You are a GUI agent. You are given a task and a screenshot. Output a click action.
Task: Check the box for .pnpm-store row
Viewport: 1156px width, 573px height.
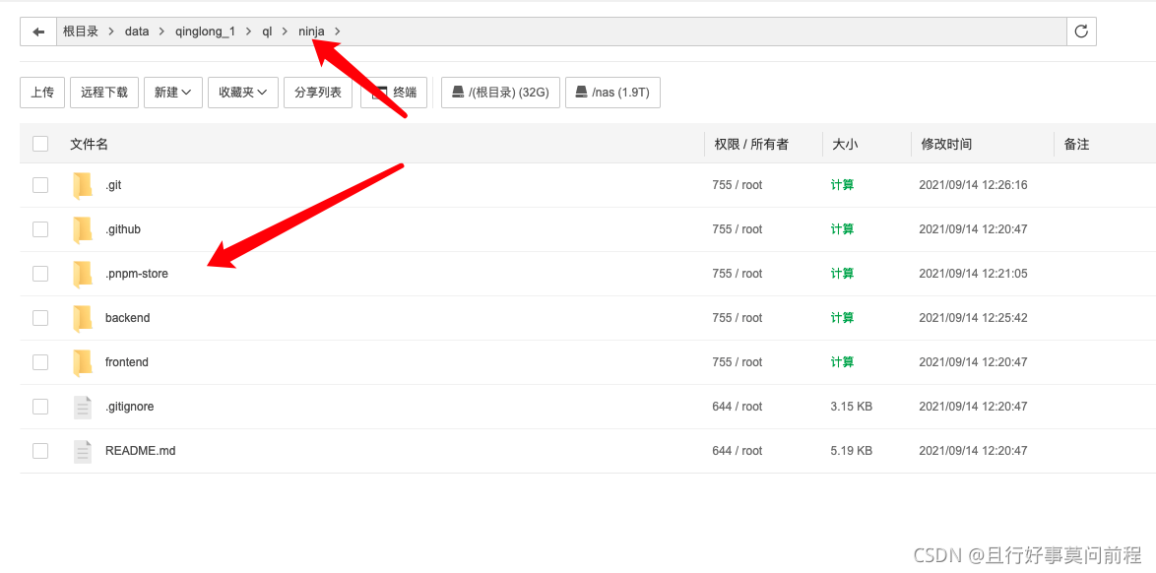coord(40,274)
